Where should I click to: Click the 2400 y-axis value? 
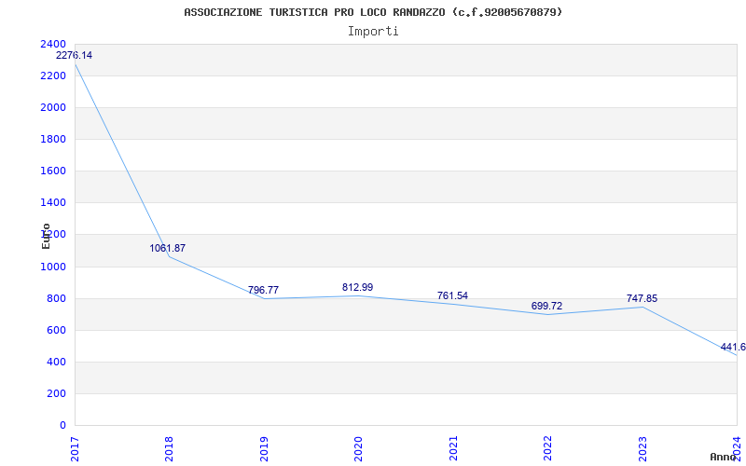[53, 44]
